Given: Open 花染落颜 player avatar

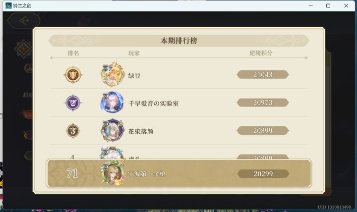Looking at the screenshot, I should click(112, 130).
